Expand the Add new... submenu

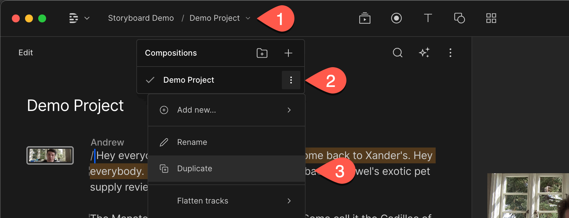(227, 110)
